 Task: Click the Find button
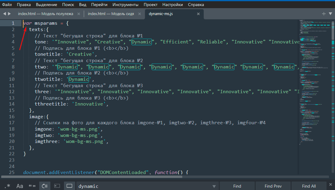tap(237, 186)
